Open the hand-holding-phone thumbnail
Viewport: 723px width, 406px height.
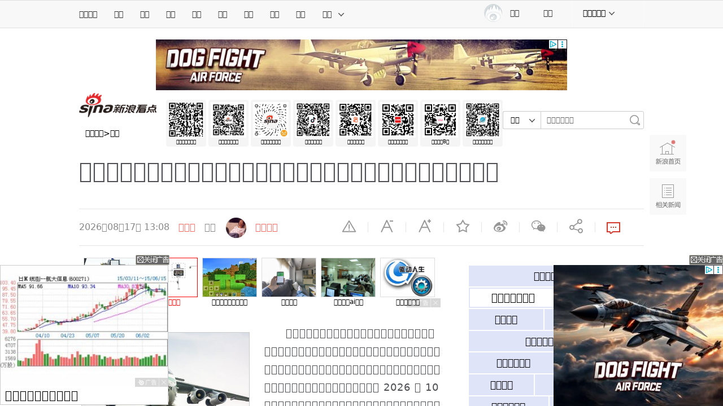(x=289, y=277)
